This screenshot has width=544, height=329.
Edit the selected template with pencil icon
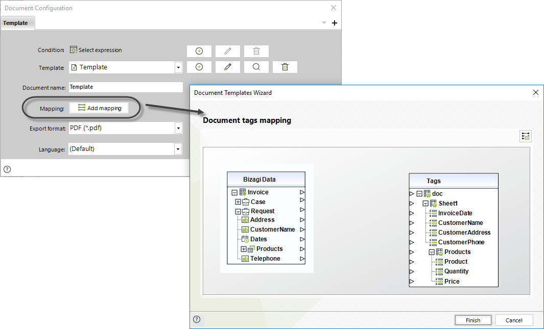coord(228,67)
